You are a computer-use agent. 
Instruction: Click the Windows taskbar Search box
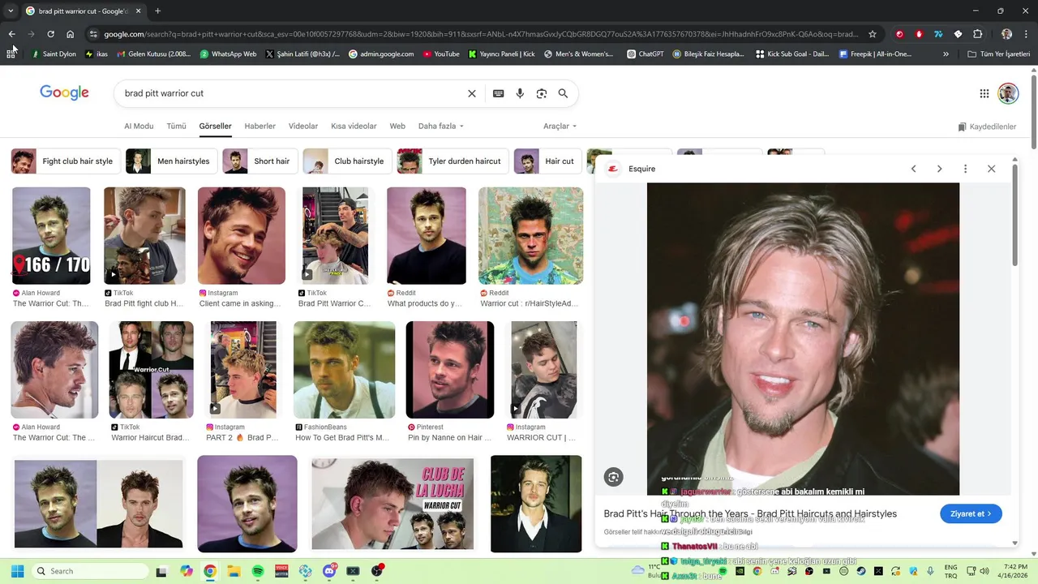90,571
